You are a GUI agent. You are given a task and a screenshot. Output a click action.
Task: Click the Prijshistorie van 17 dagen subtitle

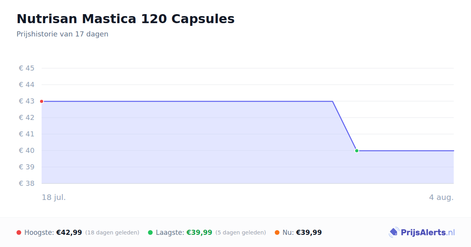click(62, 34)
